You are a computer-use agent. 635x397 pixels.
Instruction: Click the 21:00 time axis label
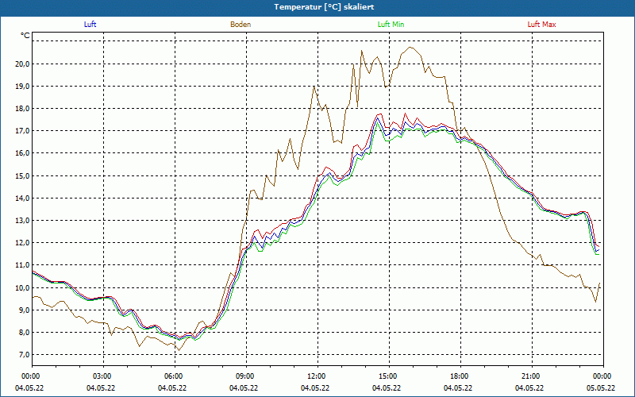(x=529, y=376)
